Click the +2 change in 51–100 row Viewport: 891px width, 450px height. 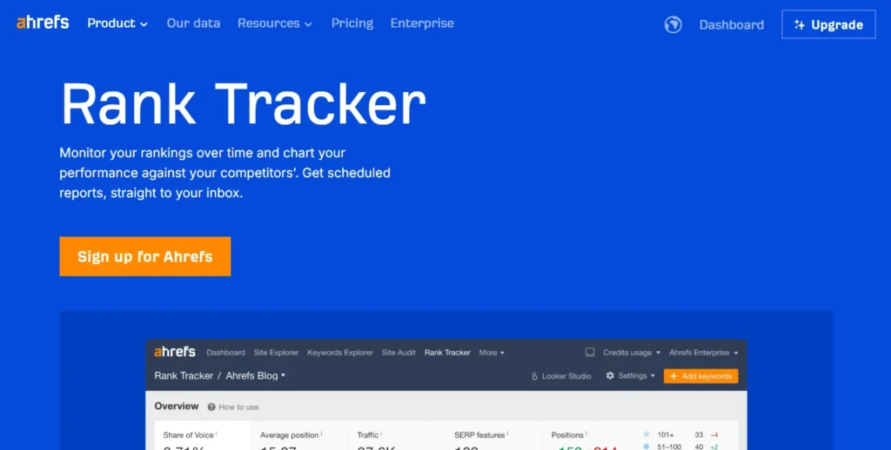point(714,447)
